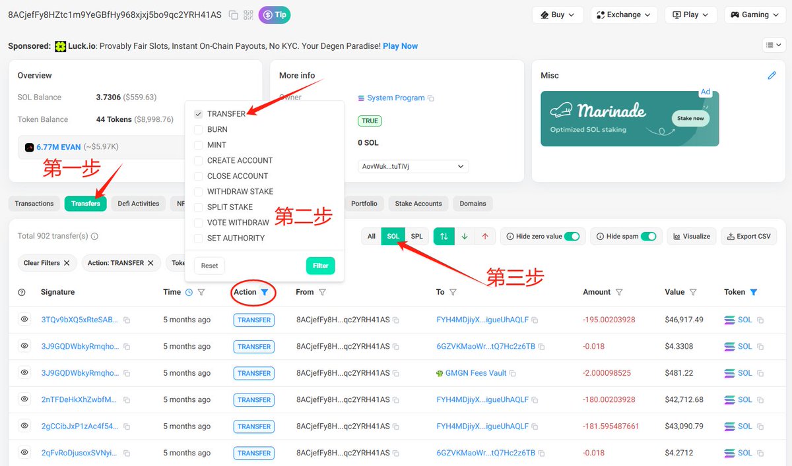Select the SPL token type button
The width and height of the screenshot is (792, 466).
point(417,236)
